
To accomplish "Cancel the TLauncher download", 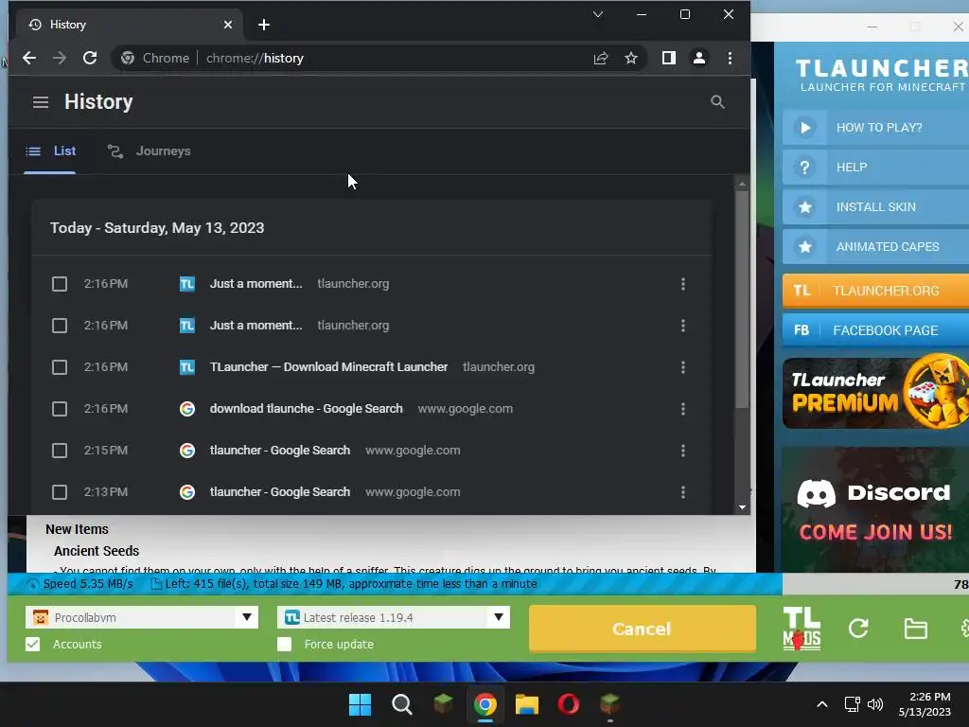I will pos(643,629).
